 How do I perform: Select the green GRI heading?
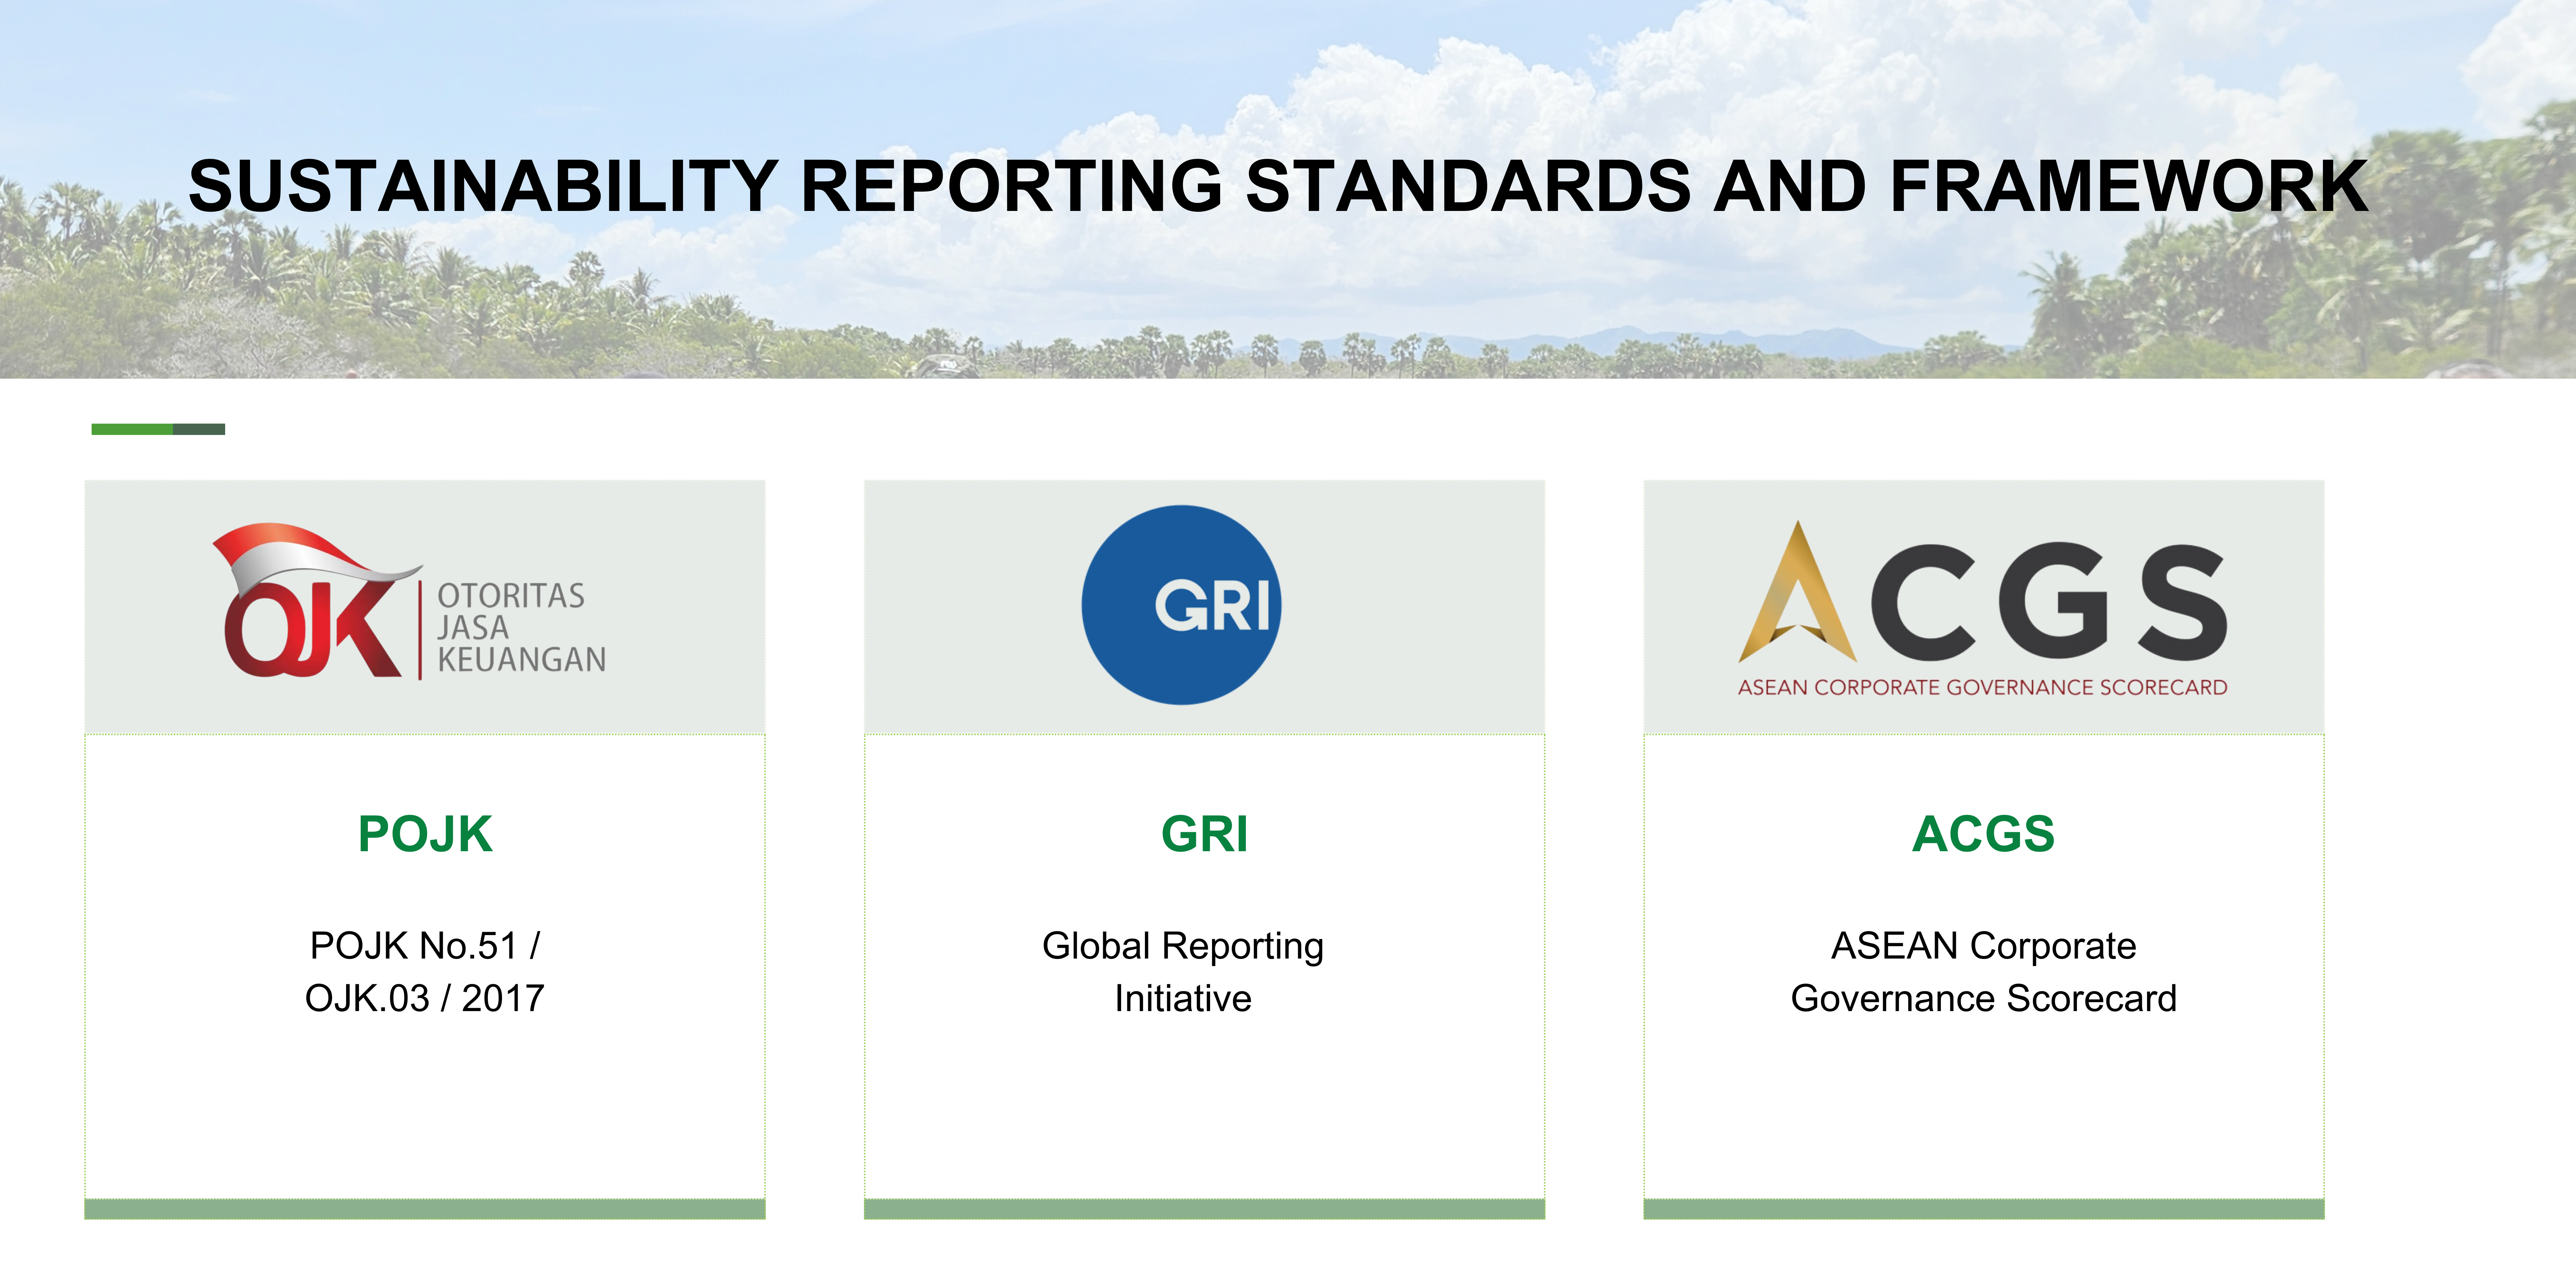[x=1204, y=834]
